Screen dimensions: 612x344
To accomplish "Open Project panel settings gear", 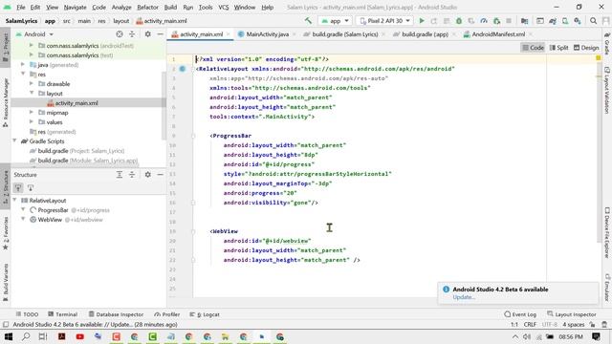I will (147, 34).
